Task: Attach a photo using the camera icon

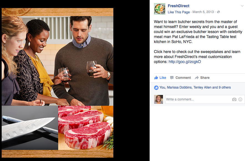Action: (x=234, y=99)
